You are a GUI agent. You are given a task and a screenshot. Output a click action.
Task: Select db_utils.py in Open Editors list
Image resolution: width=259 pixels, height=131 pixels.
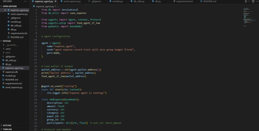16,26
